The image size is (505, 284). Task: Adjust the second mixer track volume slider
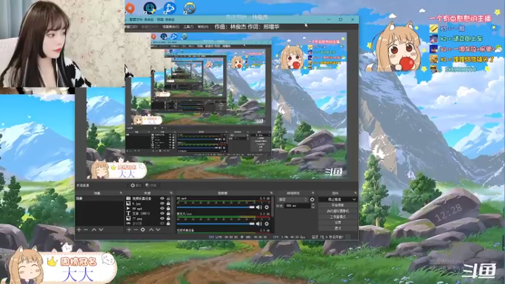(x=216, y=223)
